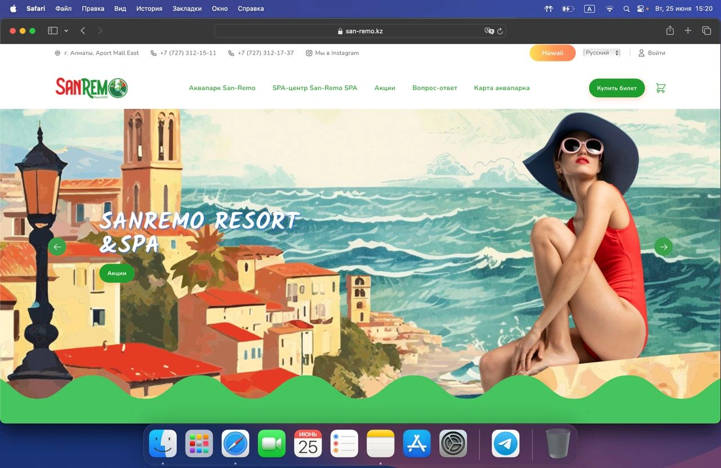
Task: Click the SANREMO RESORT &SPA heading
Action: tap(199, 232)
